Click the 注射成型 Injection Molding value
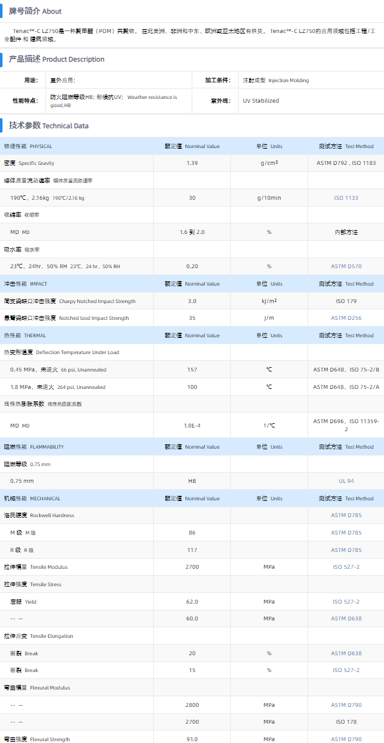The image size is (384, 743). point(276,80)
